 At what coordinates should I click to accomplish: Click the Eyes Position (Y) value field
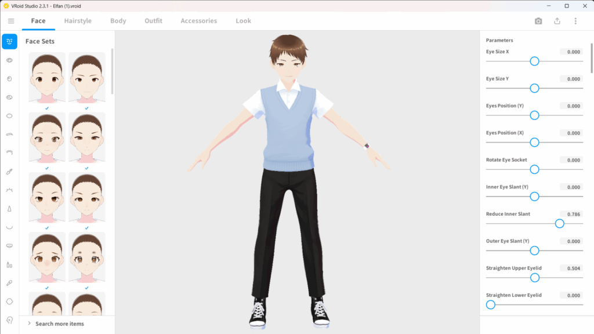click(x=571, y=106)
